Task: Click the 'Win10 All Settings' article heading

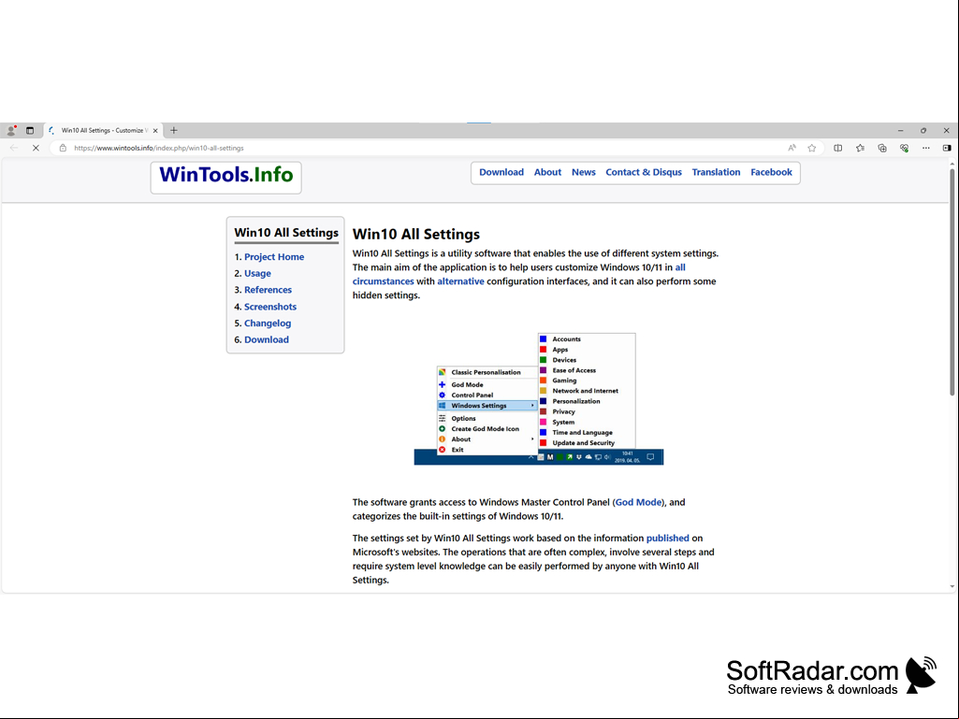Action: tap(416, 234)
